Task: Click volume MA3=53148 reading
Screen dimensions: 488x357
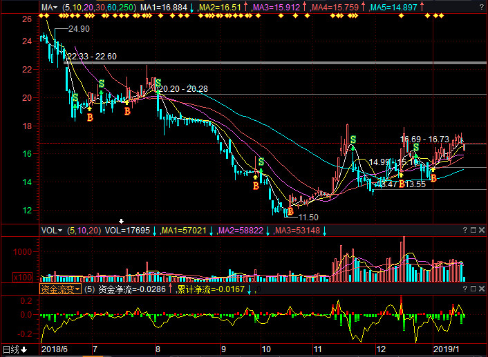Action: 297,231
